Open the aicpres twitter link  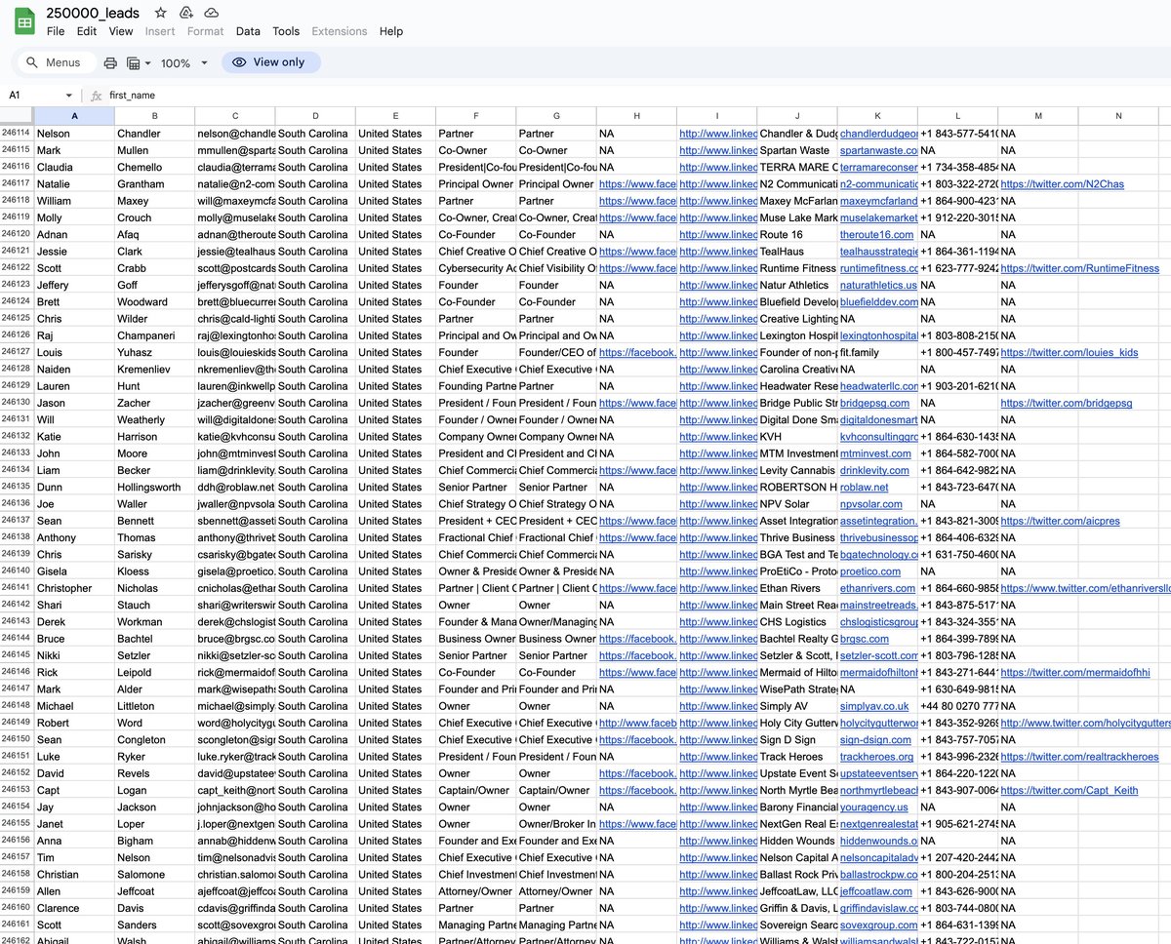point(1060,521)
